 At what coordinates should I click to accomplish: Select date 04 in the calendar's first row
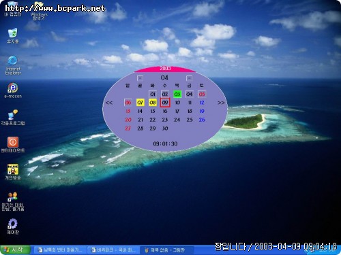point(190,94)
